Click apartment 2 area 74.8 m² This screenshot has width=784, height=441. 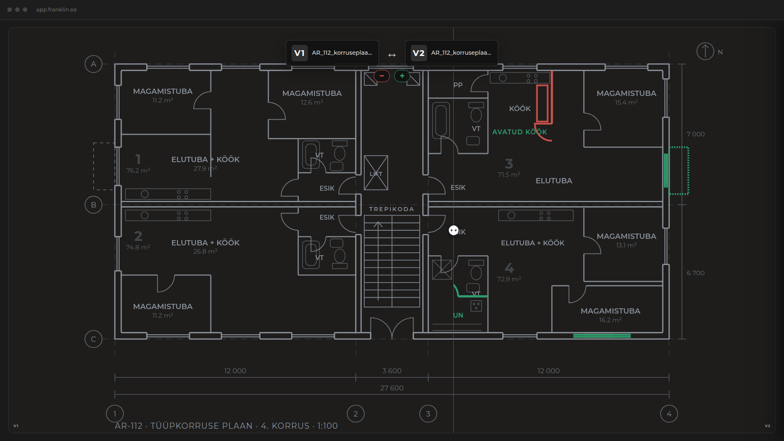[x=138, y=247]
